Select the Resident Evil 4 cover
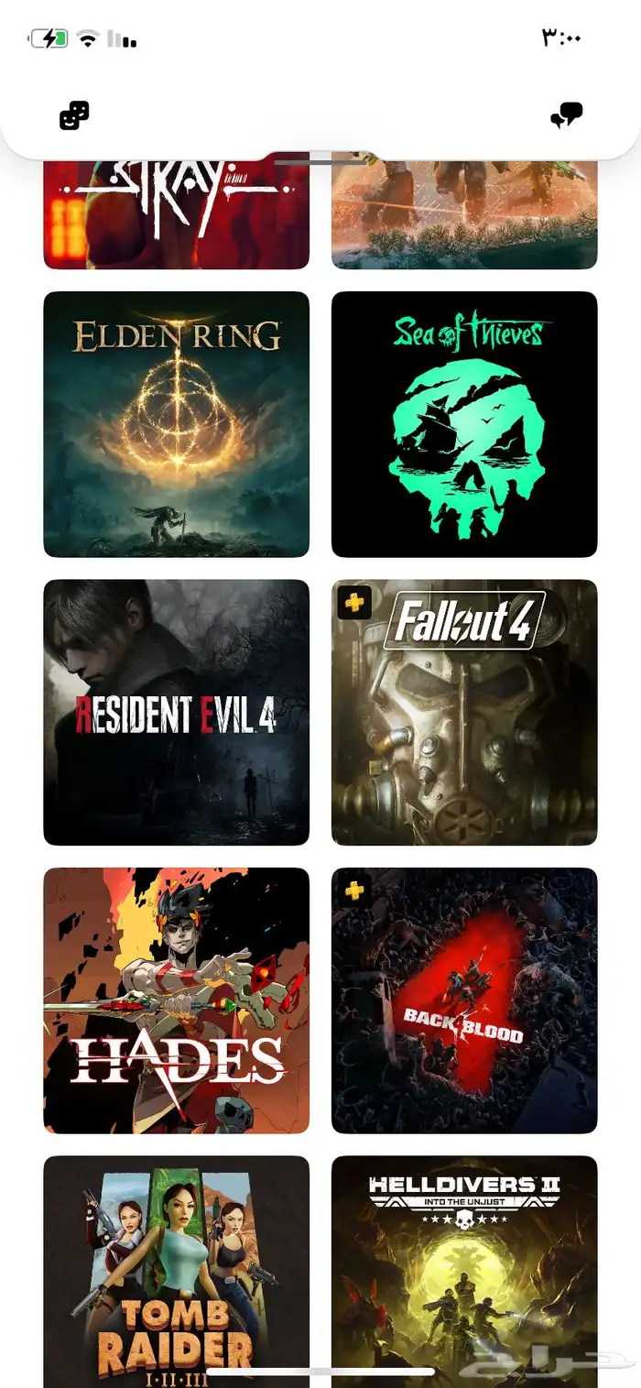Image resolution: width=641 pixels, height=1388 pixels. click(176, 712)
